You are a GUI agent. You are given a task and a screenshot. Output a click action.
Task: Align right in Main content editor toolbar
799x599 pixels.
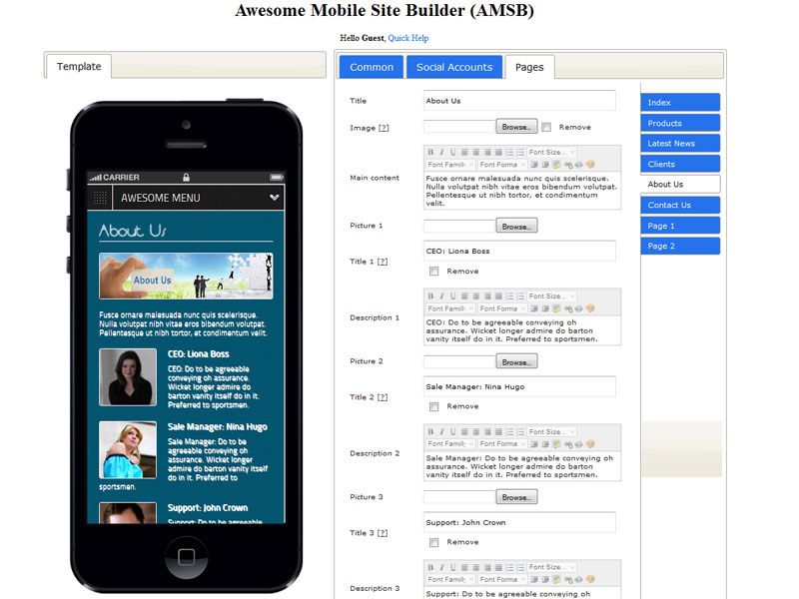487,152
